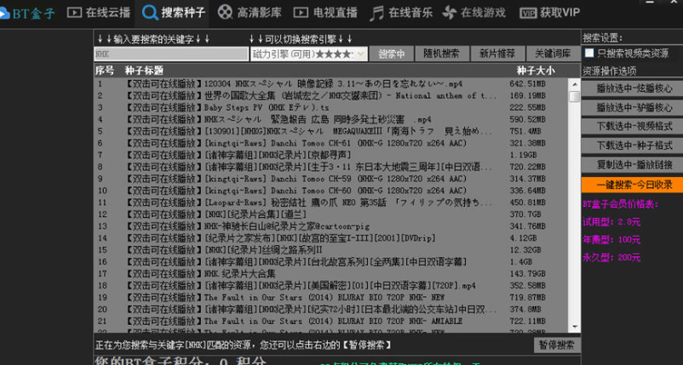Click 下载选中-种子格式 button
The image size is (683, 365).
pyautogui.click(x=634, y=145)
